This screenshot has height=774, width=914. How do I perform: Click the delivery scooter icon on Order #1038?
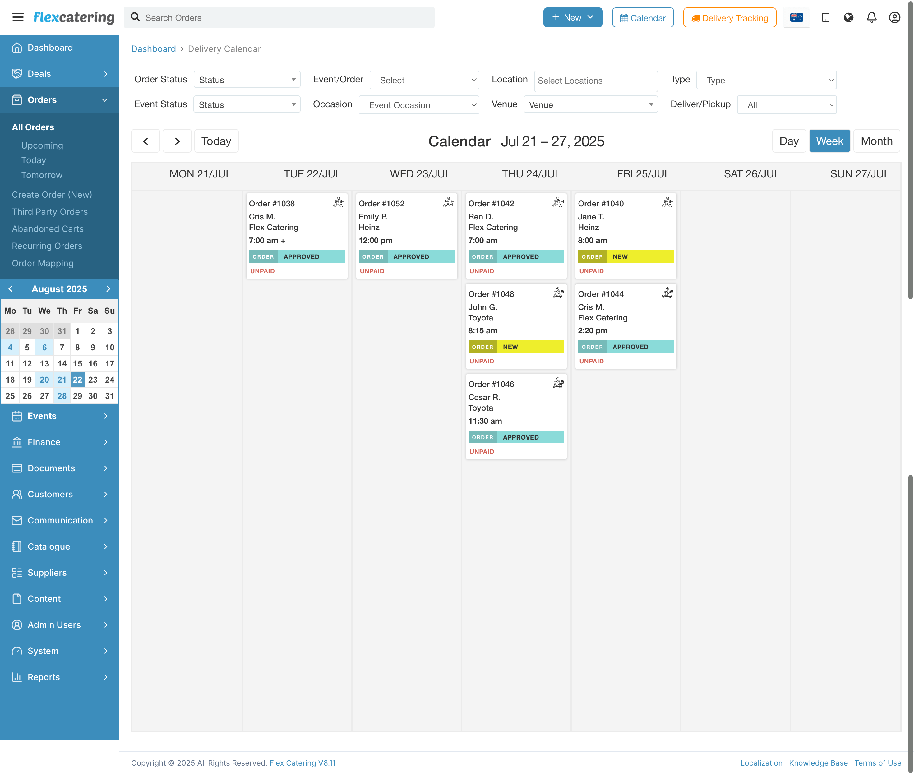339,202
